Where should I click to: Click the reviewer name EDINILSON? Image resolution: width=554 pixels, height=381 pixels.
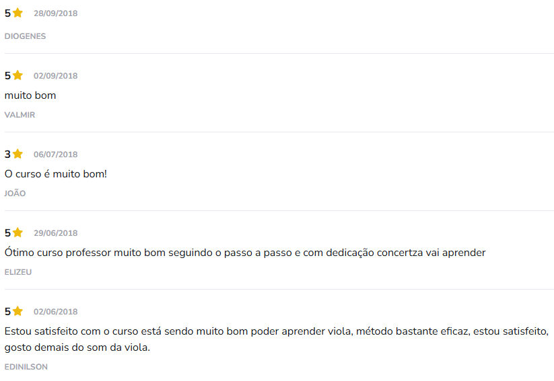coord(26,367)
